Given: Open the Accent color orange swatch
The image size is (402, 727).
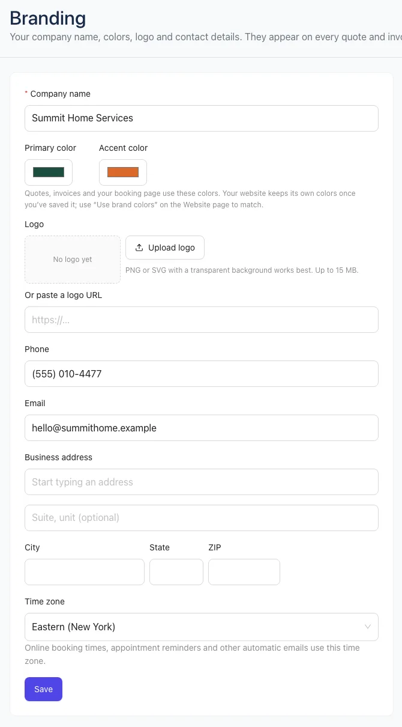Looking at the screenshot, I should click(x=123, y=172).
